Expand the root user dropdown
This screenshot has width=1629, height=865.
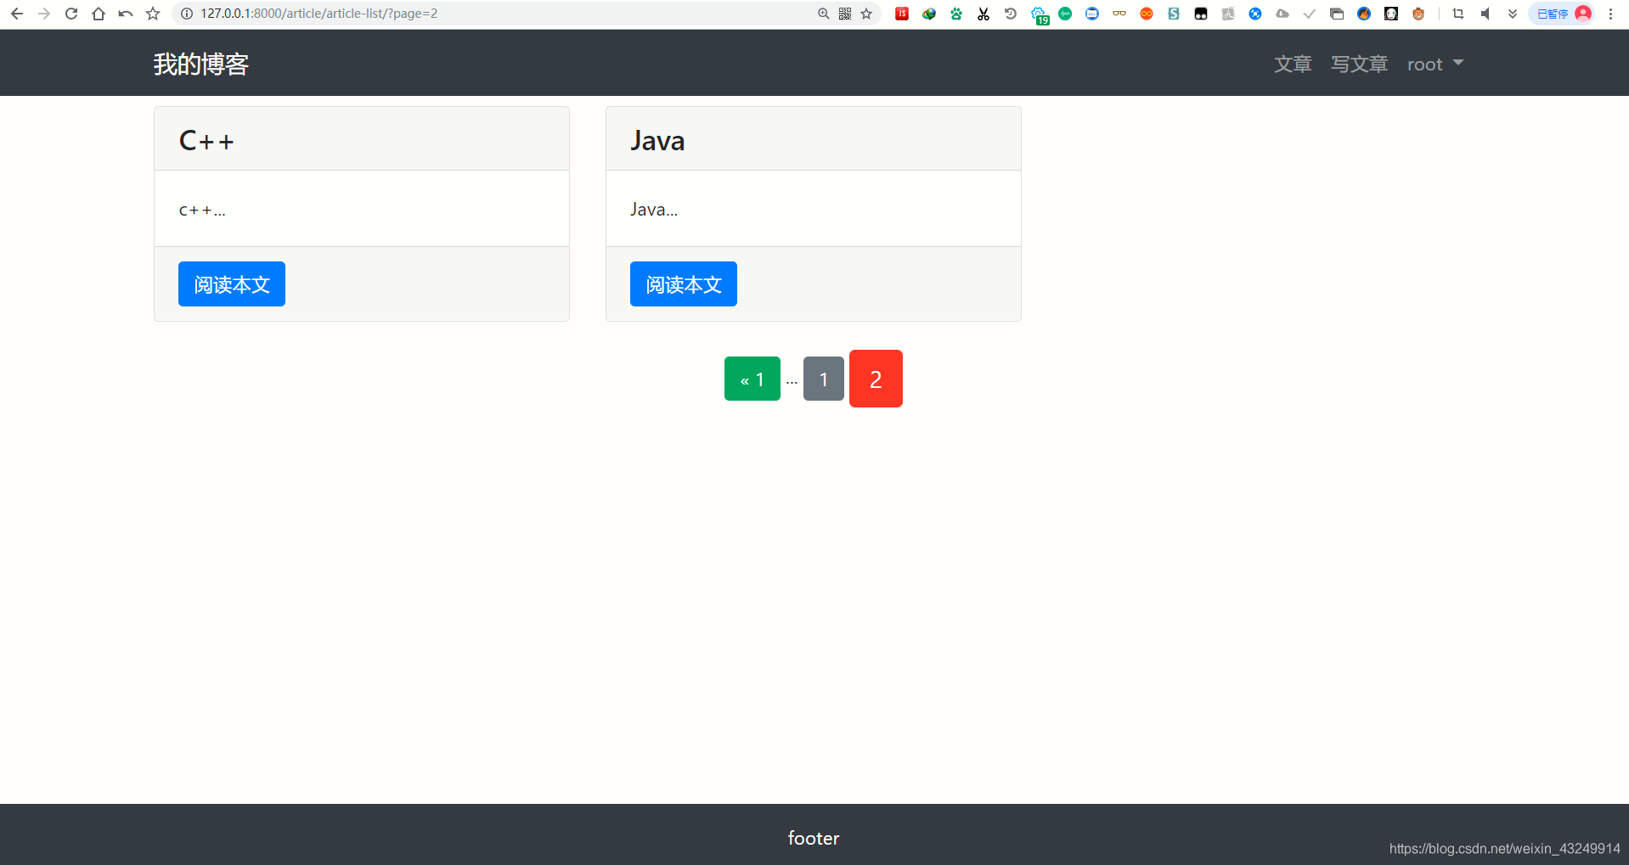coord(1435,65)
